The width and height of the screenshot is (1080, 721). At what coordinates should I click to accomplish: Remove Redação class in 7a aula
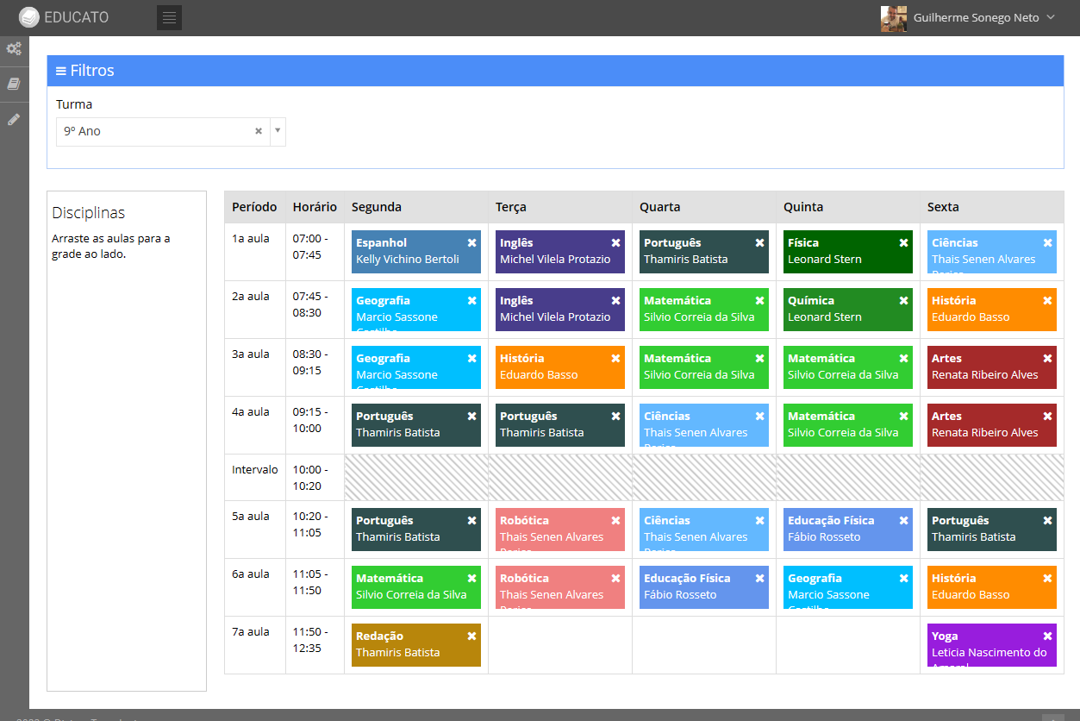coord(471,636)
